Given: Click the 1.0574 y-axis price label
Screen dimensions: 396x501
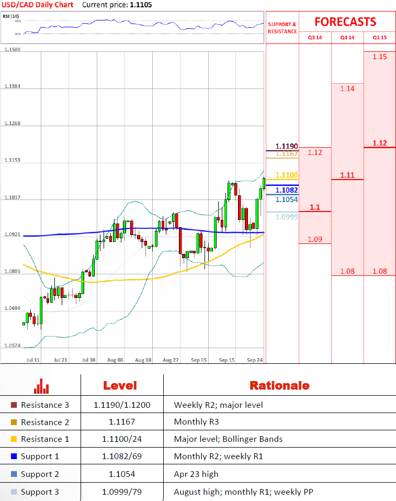Looking at the screenshot, I should click(x=13, y=345).
